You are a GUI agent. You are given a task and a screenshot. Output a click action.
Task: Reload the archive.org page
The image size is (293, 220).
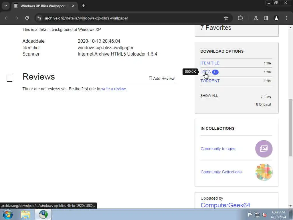pyautogui.click(x=27, y=18)
